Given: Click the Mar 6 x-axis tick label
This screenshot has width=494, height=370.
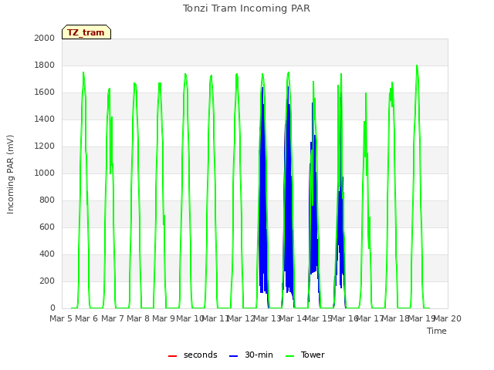Looking at the screenshot, I should (x=86, y=318).
